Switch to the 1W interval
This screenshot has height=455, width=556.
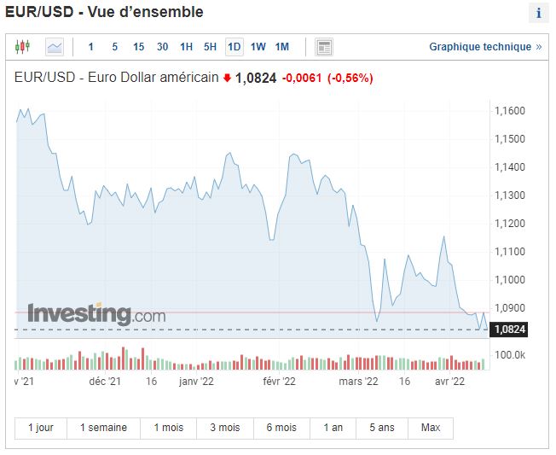(x=258, y=47)
